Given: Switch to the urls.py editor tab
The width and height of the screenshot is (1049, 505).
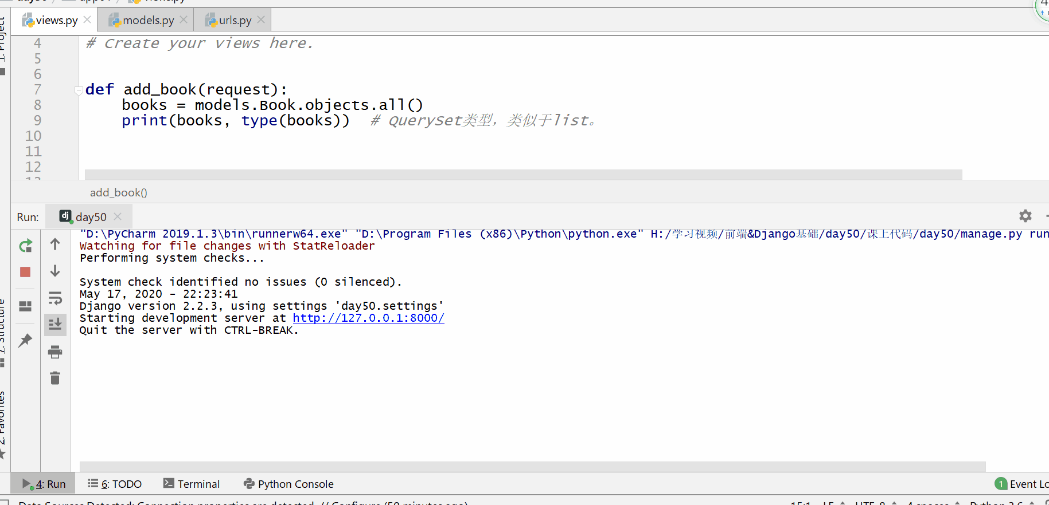Looking at the screenshot, I should 235,21.
